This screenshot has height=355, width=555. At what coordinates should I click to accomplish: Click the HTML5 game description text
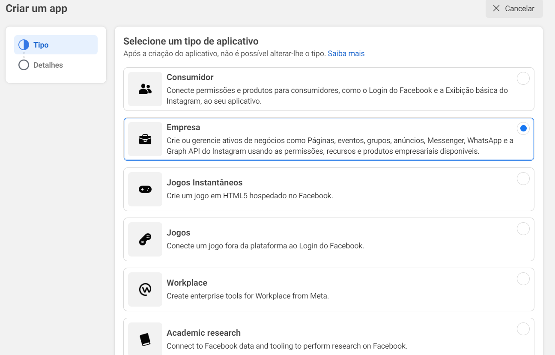coord(250,196)
